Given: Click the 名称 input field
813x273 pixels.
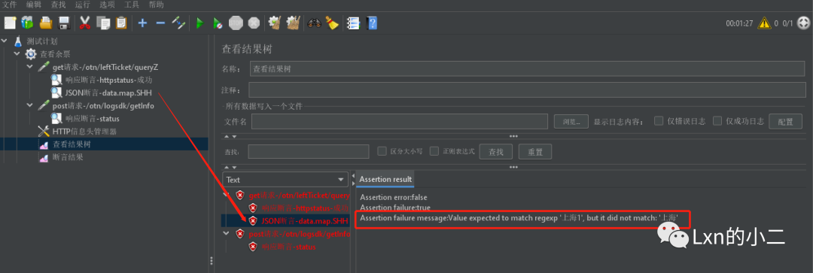Looking at the screenshot, I should click(x=527, y=69).
